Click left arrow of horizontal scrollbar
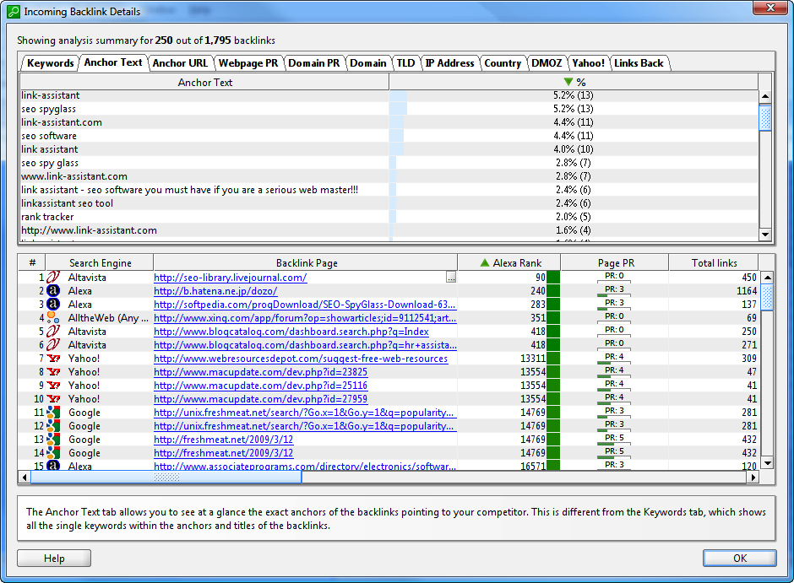This screenshot has height=583, width=794. [24, 477]
